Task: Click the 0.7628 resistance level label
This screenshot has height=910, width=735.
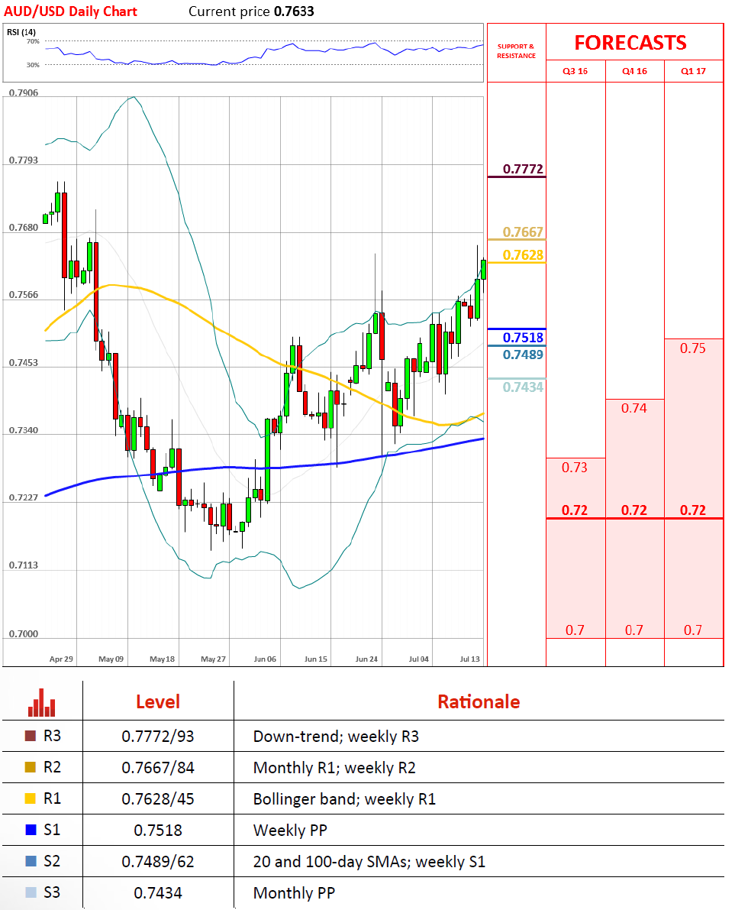Action: (x=523, y=254)
